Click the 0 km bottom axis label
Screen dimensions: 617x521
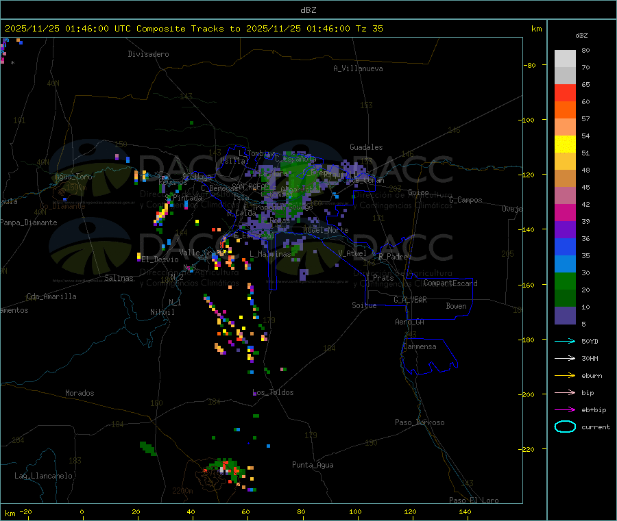82,511
